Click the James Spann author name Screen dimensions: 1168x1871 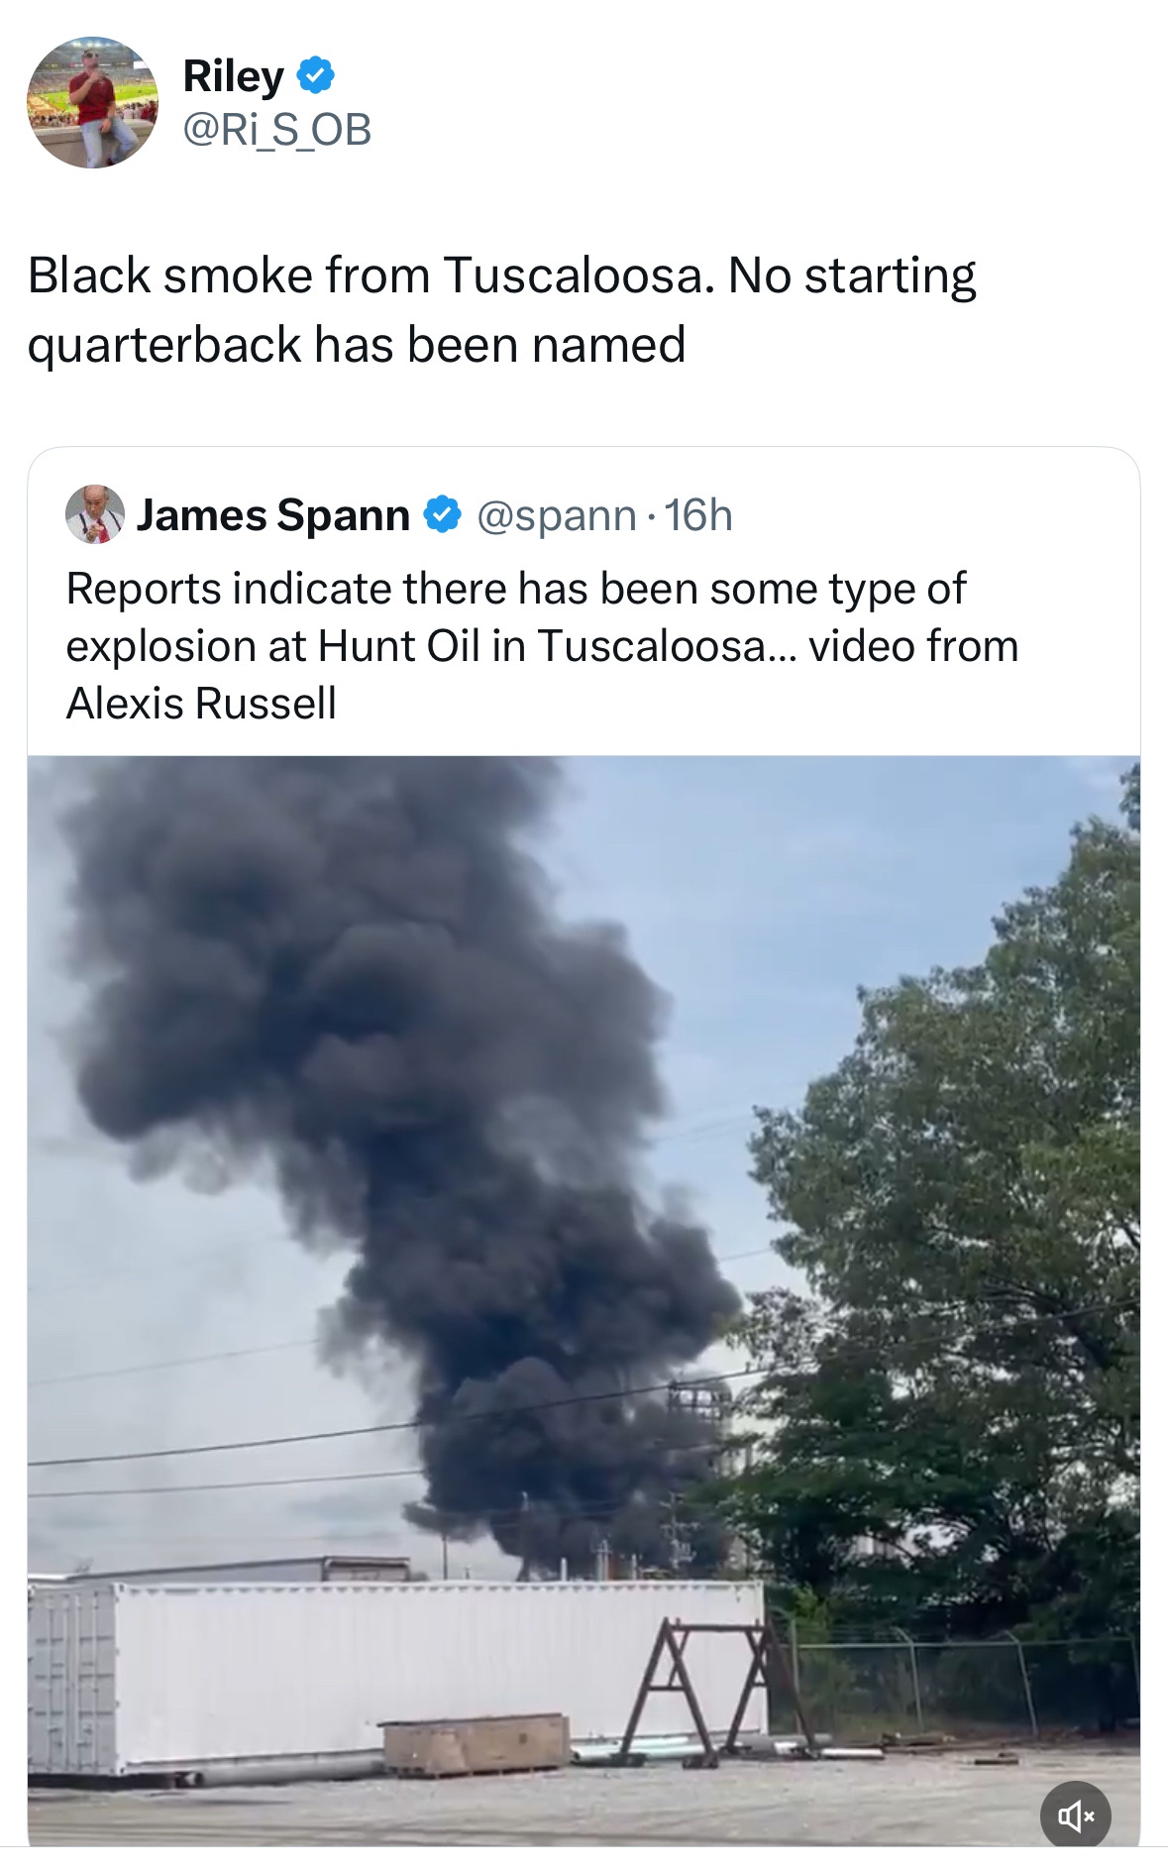273,515
